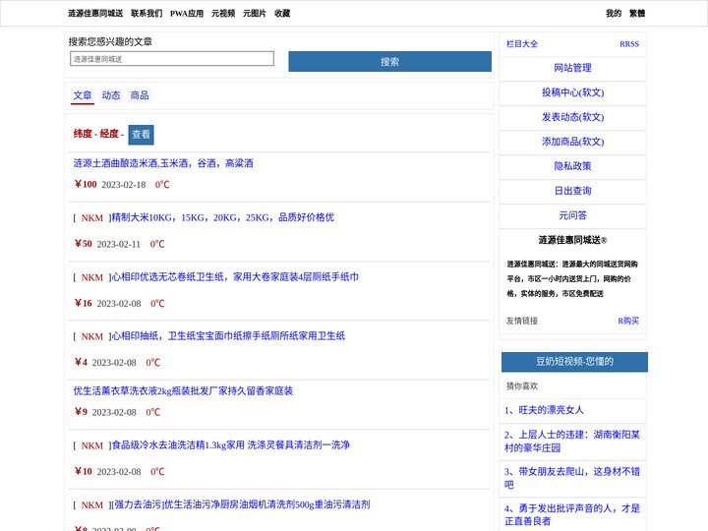
Task: Open 栏目大全 in sidebar
Action: (x=522, y=44)
